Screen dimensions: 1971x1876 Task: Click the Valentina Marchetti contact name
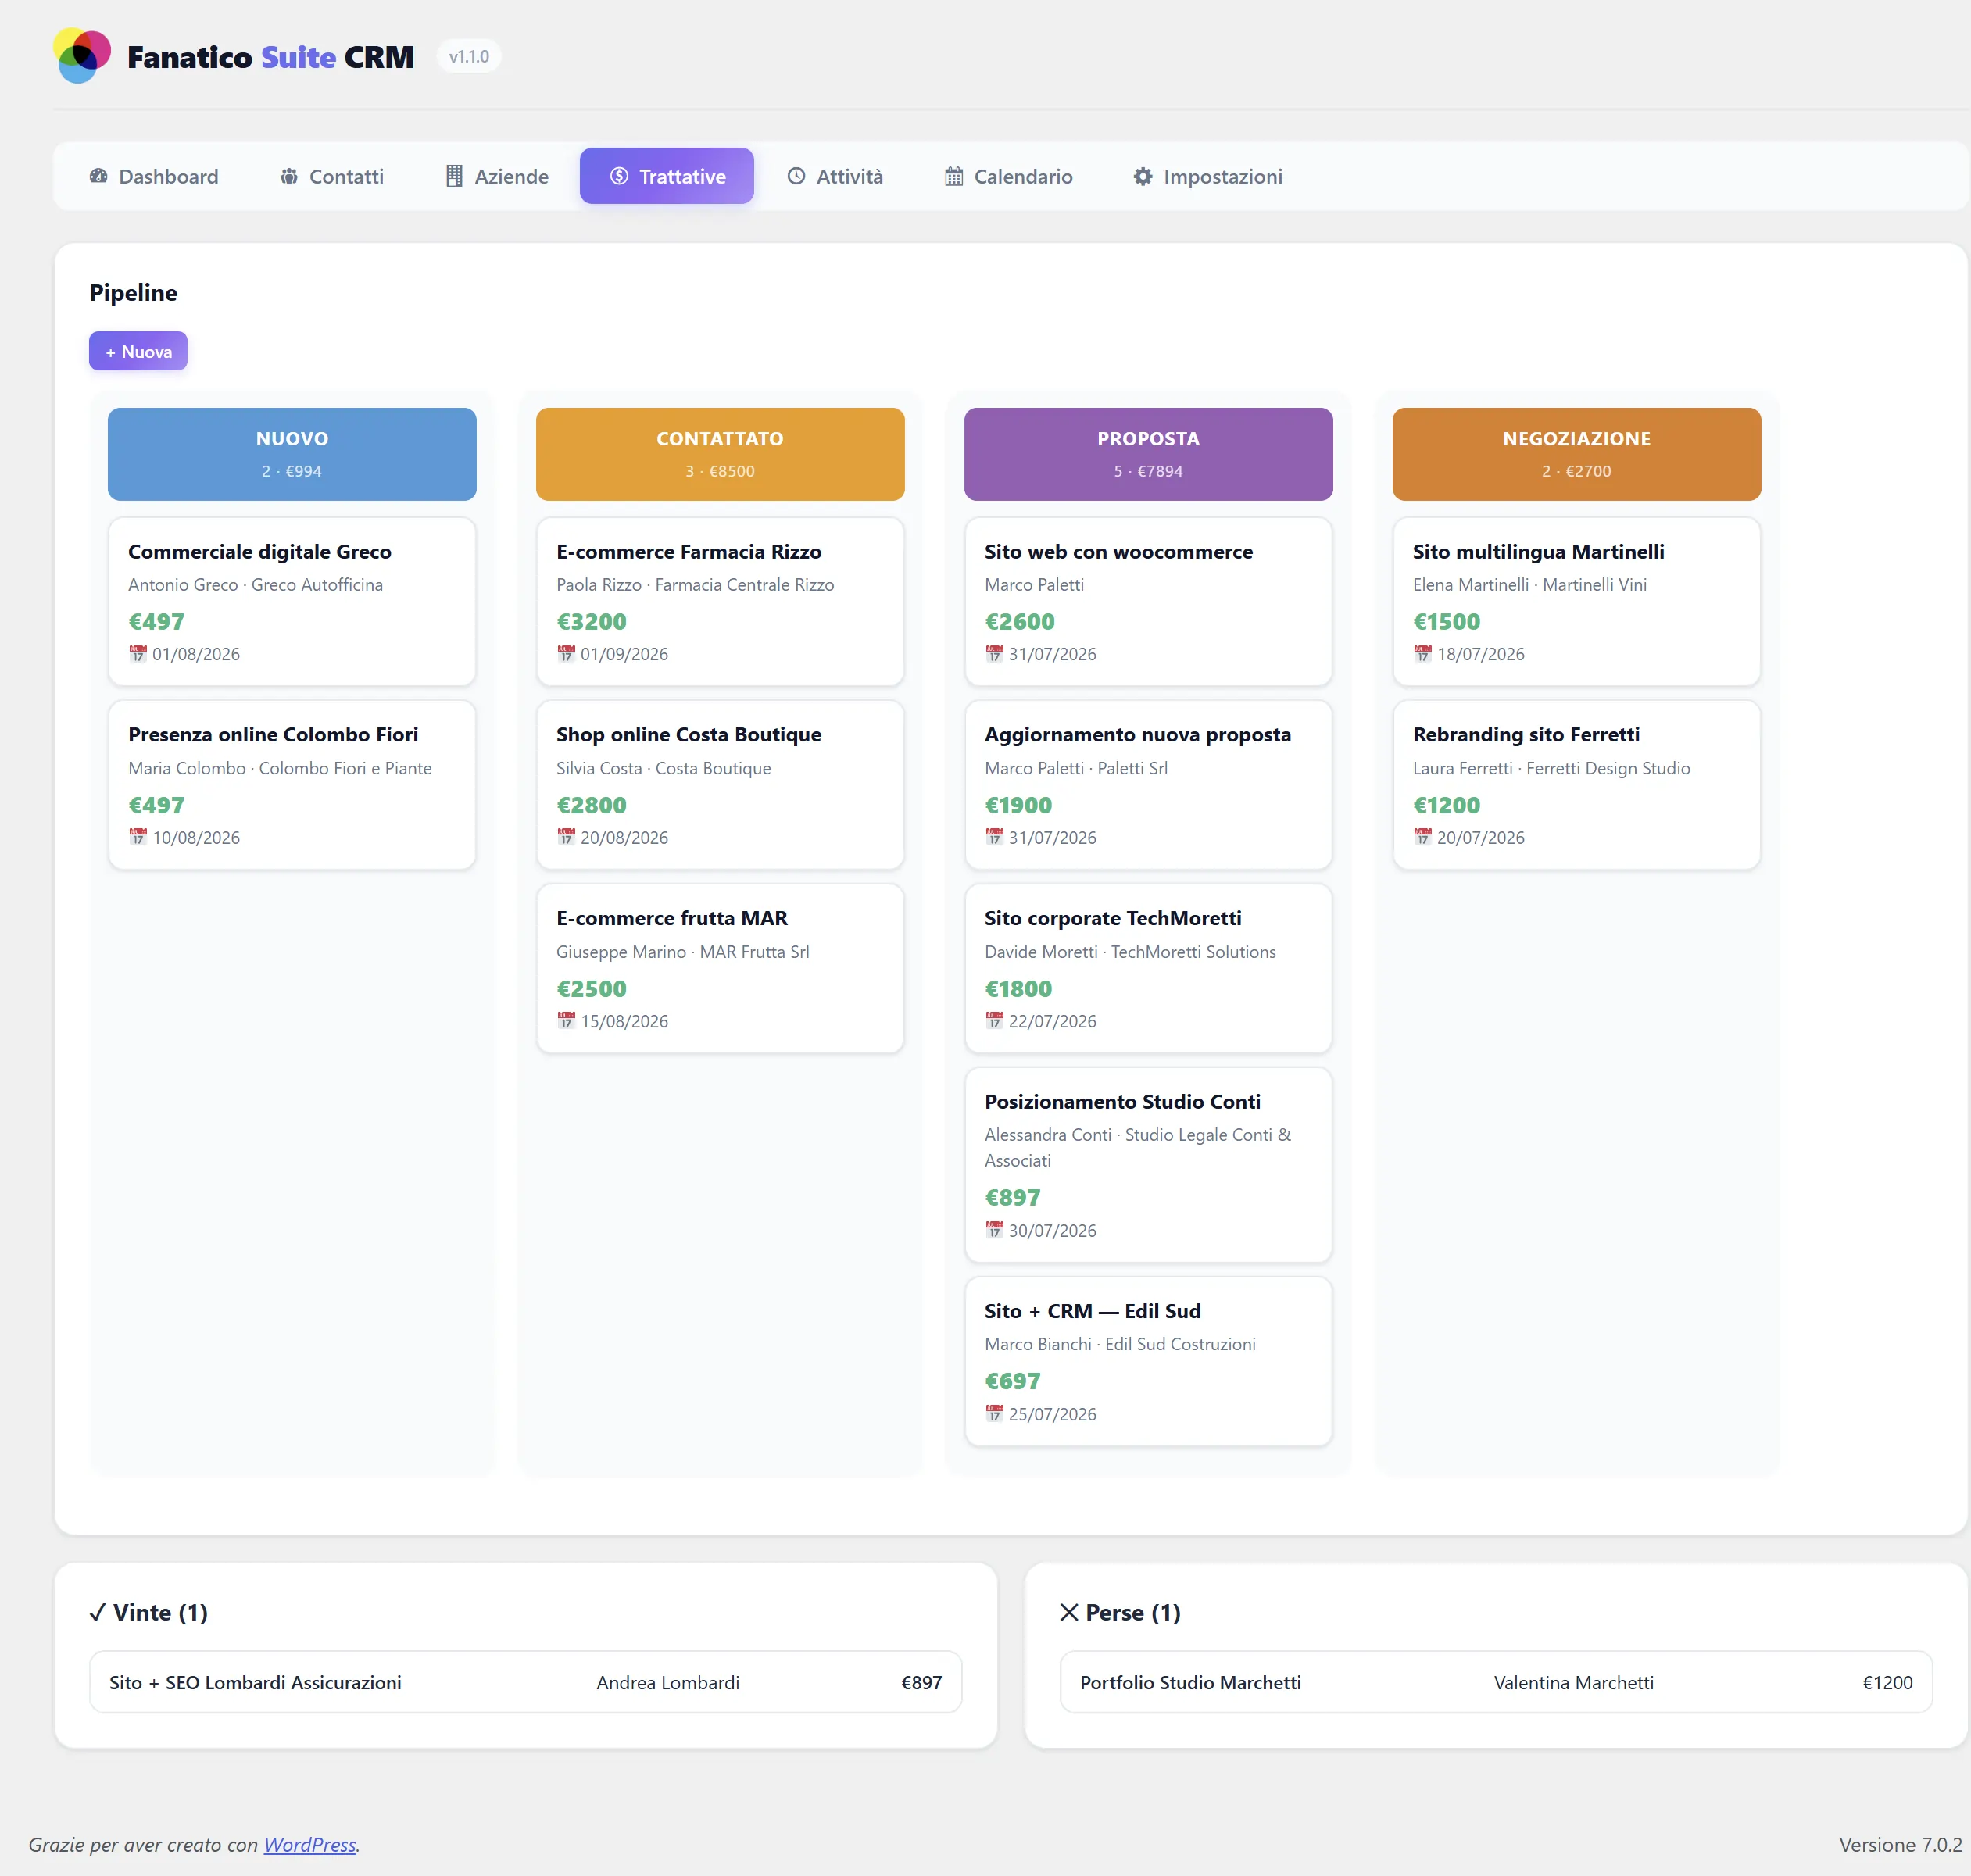tap(1573, 1682)
